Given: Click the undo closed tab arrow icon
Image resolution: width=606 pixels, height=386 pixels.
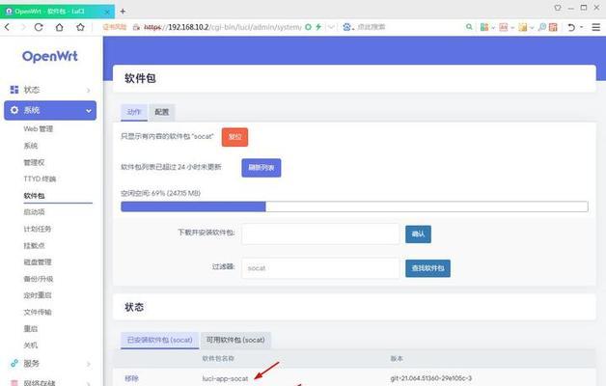Looking at the screenshot, I should [571, 27].
